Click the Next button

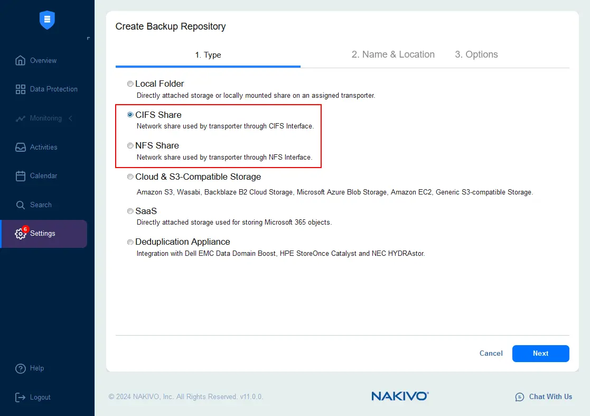tap(541, 354)
